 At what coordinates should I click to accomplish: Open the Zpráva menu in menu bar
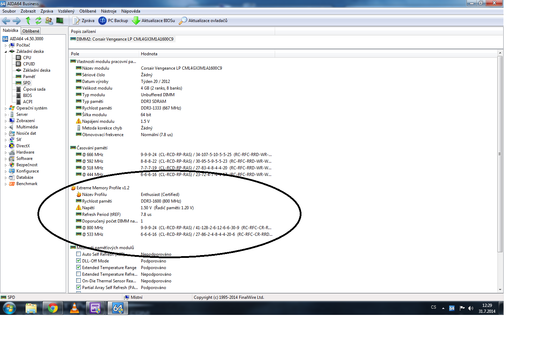[x=47, y=11]
